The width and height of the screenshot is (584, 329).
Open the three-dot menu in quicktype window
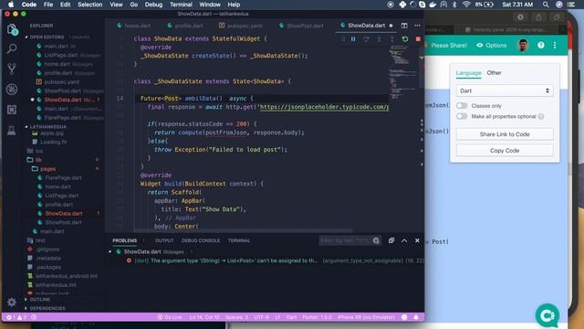point(555,45)
